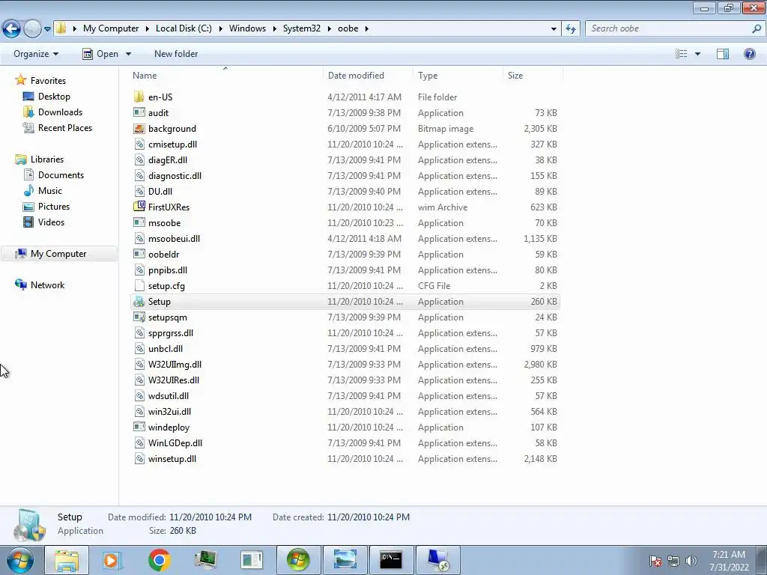Select the audit application icon

tap(139, 112)
